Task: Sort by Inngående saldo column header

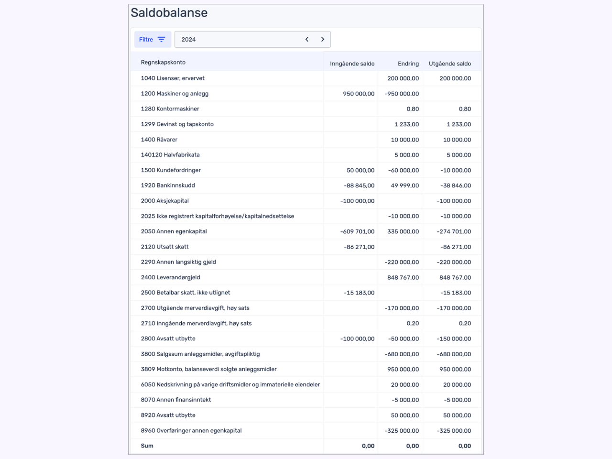Action: [x=352, y=64]
